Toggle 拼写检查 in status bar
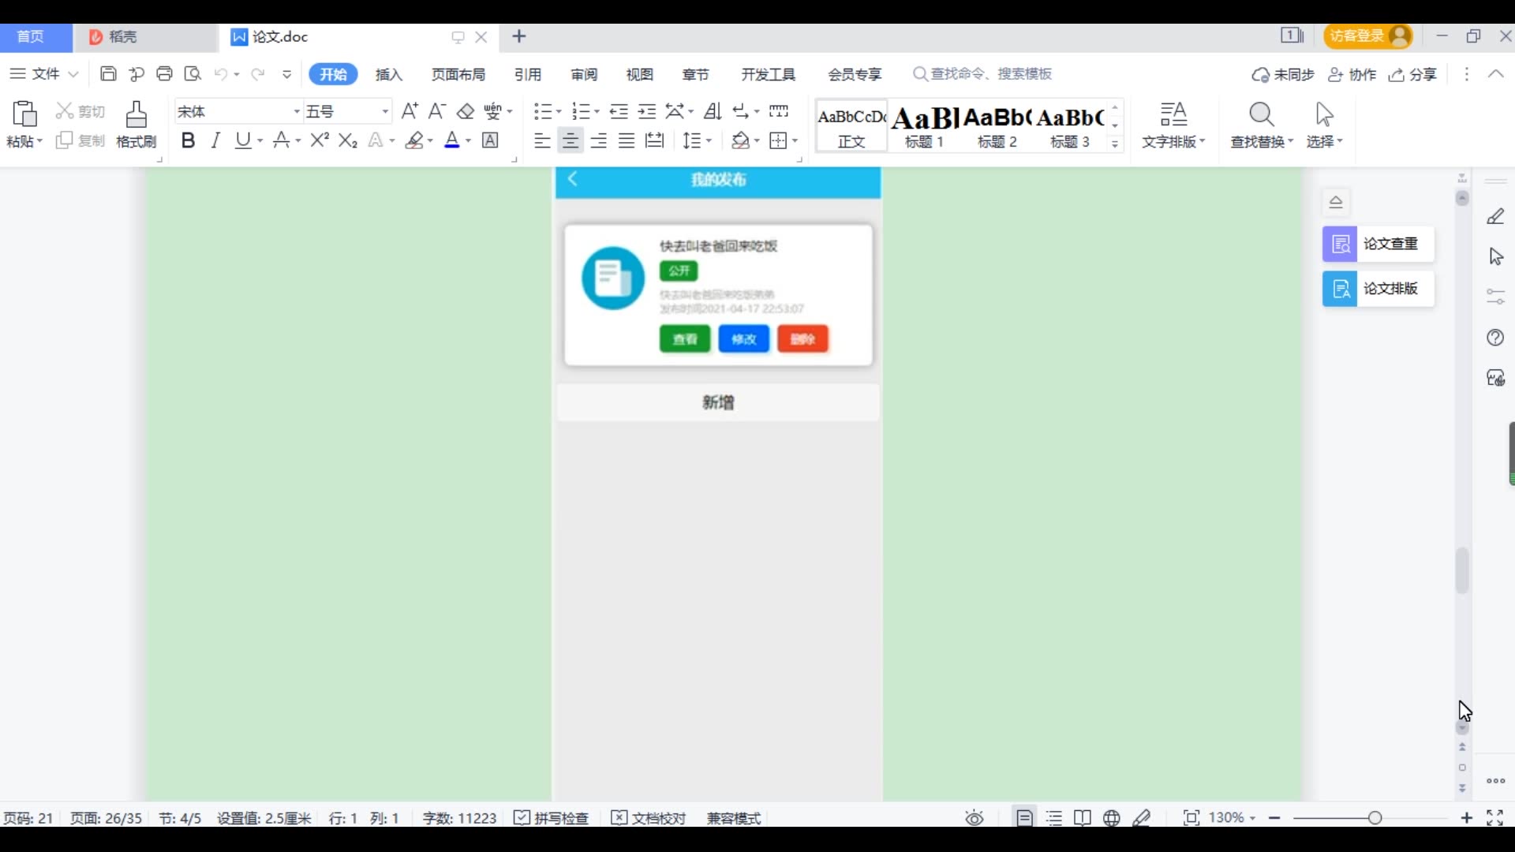The image size is (1515, 852). point(552,818)
